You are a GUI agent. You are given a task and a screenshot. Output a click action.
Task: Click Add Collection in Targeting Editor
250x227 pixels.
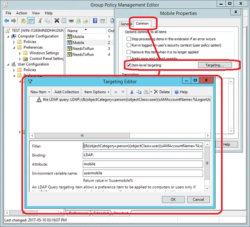coord(67,92)
